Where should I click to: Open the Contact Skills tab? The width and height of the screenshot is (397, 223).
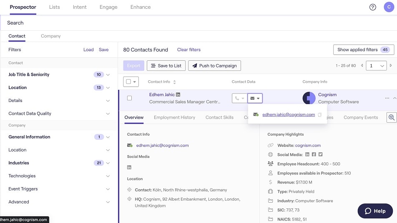pos(219,117)
